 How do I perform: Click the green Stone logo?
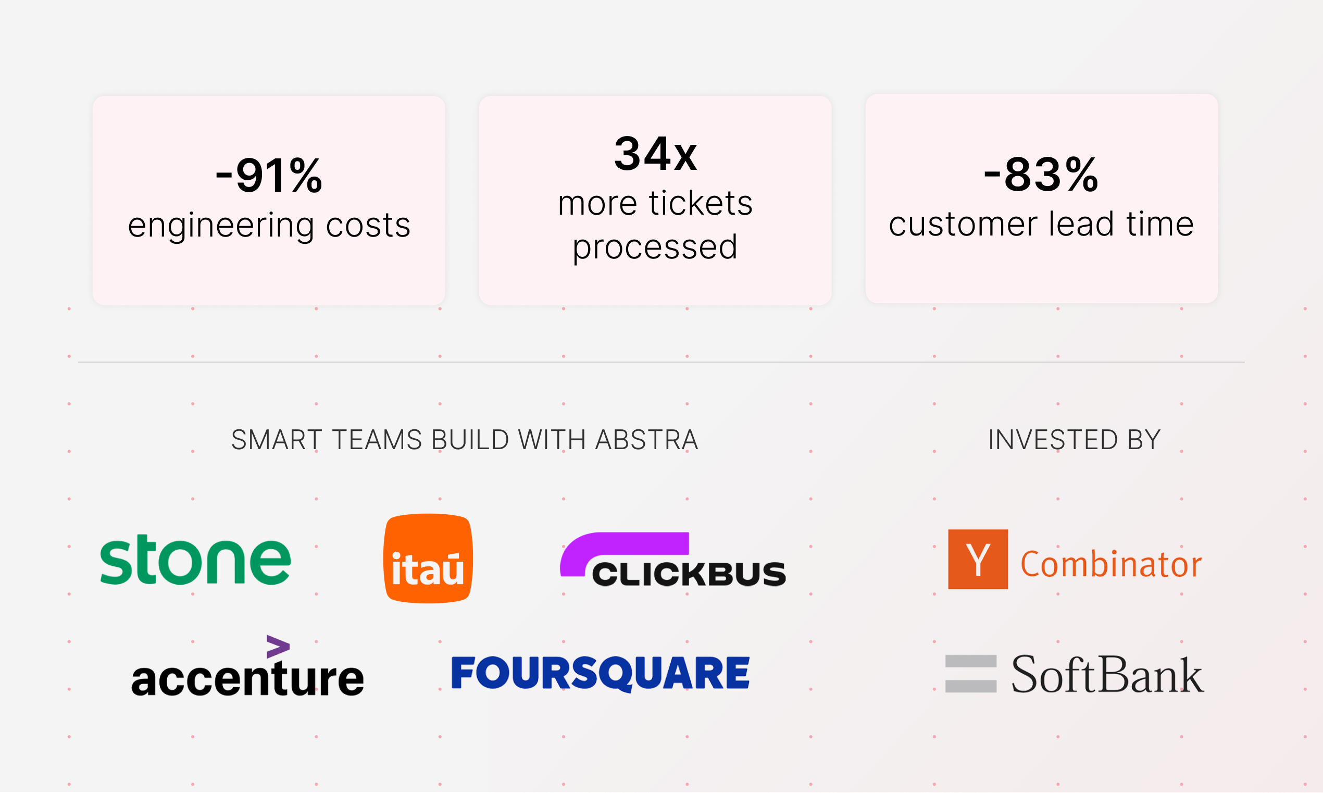point(195,560)
